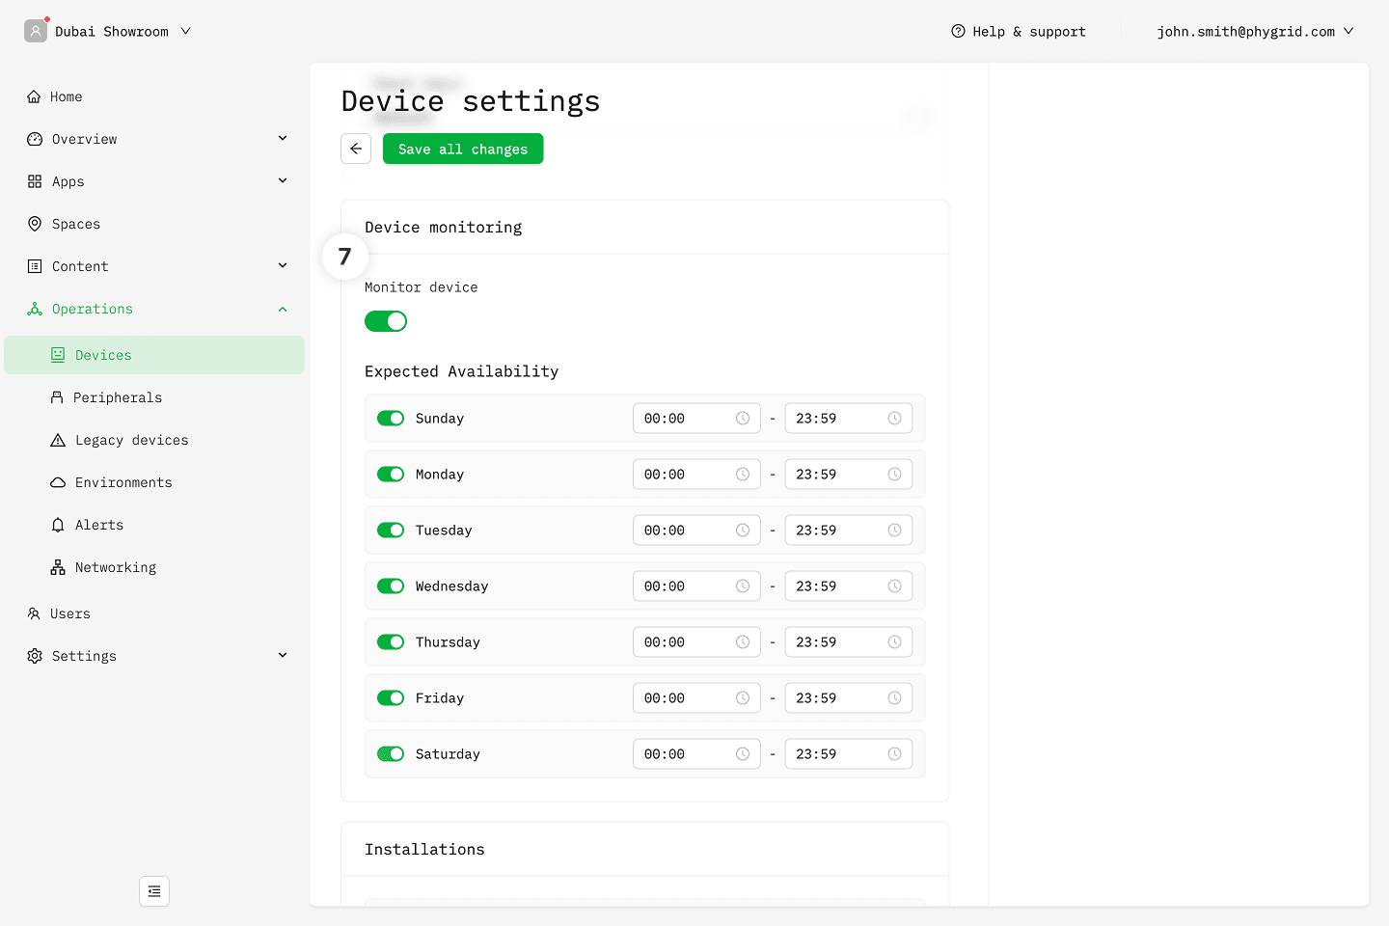This screenshot has width=1389, height=926.
Task: Go to Legacy devices page
Action: click(131, 440)
